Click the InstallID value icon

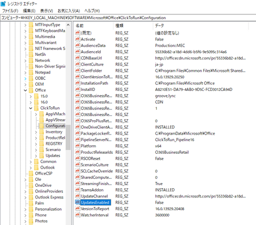[77, 89]
